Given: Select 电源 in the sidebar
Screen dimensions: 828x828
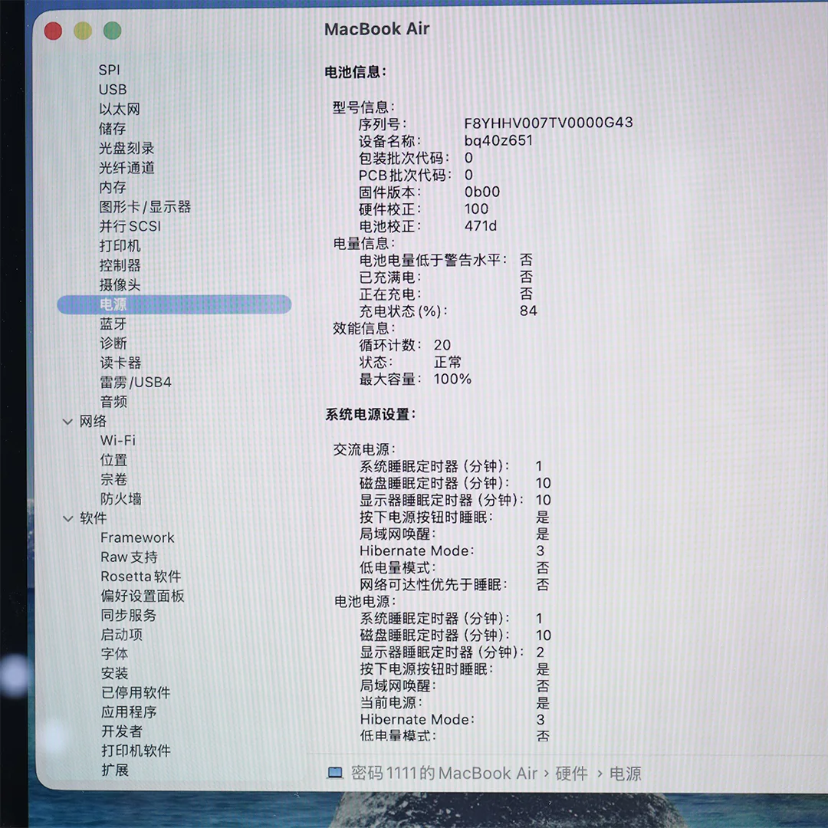Looking at the screenshot, I should pyautogui.click(x=113, y=304).
